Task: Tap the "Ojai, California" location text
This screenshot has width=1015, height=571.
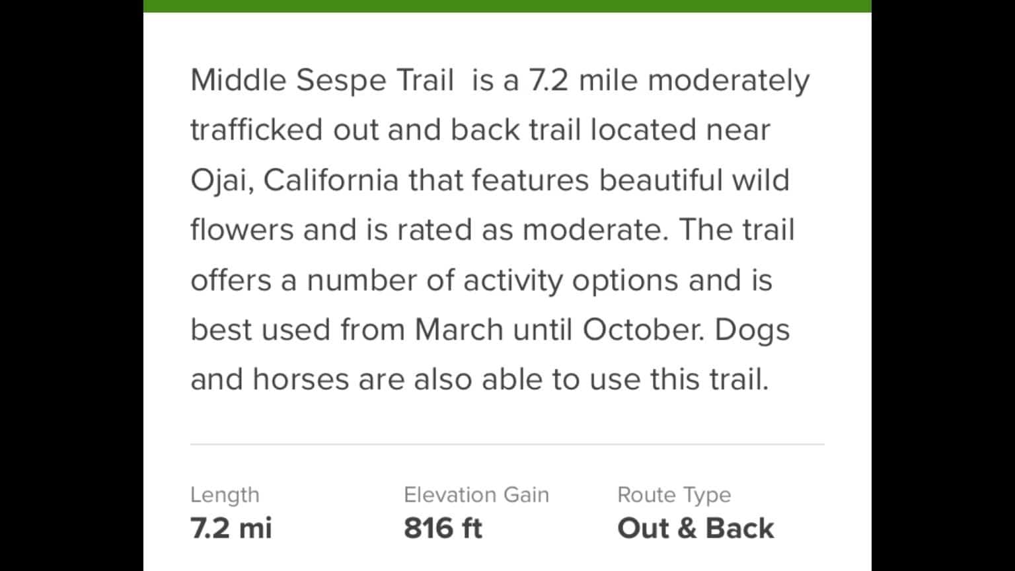Action: 295,181
